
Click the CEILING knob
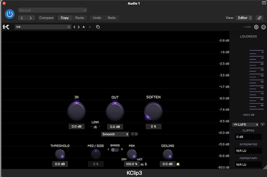click(168, 154)
